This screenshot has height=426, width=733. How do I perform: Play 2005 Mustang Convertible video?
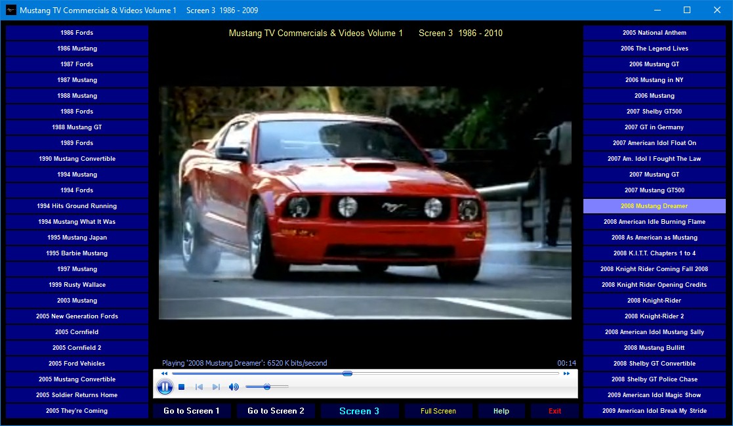tap(77, 379)
